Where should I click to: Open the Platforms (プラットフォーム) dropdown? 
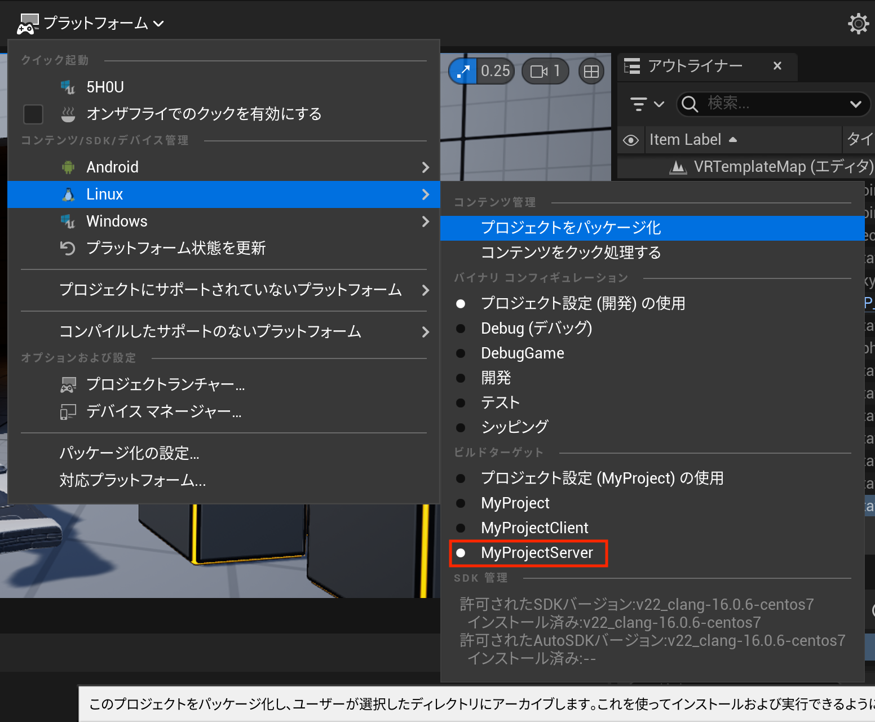pos(90,23)
